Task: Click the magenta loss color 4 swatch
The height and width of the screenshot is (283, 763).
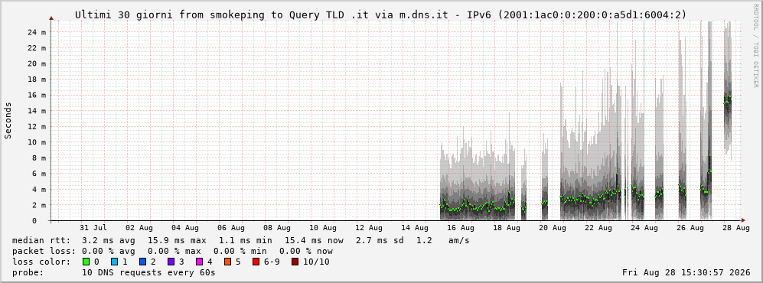Action: point(199,262)
